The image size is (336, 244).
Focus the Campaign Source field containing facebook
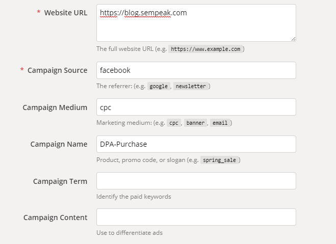click(196, 70)
